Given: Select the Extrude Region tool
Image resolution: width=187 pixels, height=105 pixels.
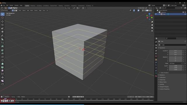Looking at the screenshot, I should [x=2, y=47].
